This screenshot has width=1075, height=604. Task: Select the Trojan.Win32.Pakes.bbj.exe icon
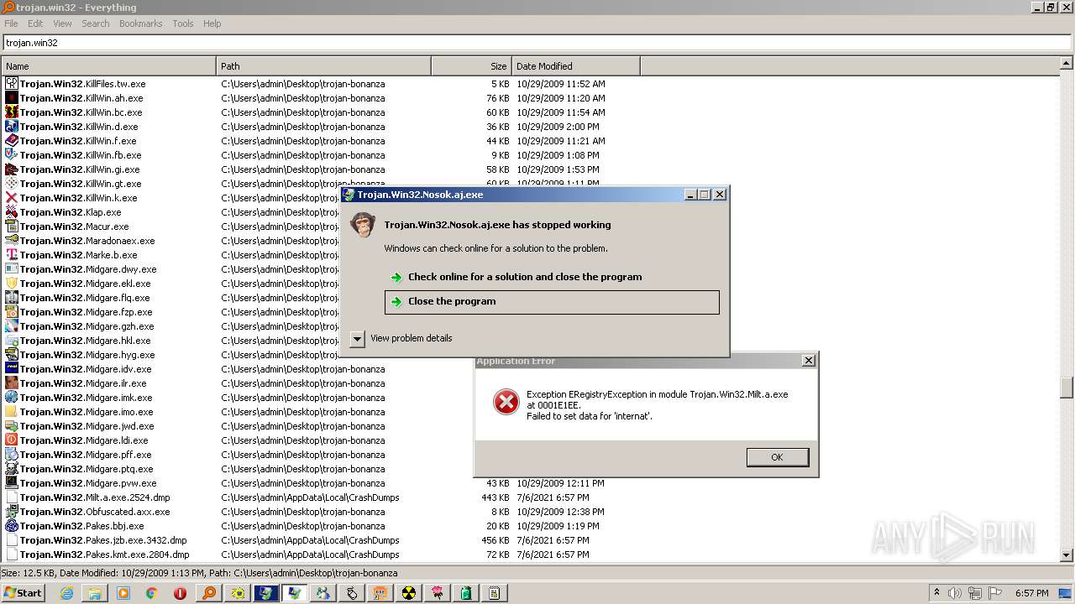point(12,526)
